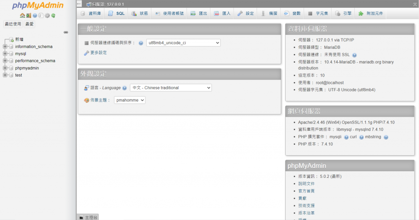Open the 資料庫 tab
The height and width of the screenshot is (220, 419).
[91, 14]
